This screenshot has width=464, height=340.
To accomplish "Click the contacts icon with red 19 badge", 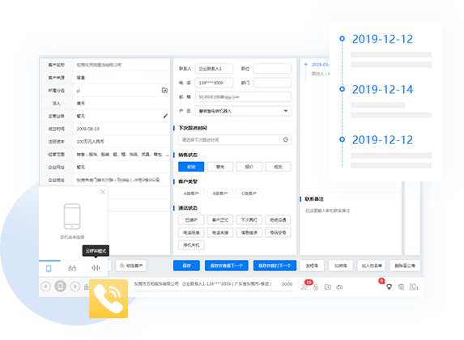I will pos(304,286).
